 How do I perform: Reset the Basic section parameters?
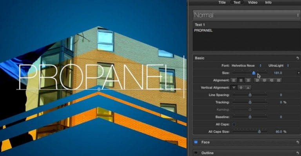click(297, 58)
